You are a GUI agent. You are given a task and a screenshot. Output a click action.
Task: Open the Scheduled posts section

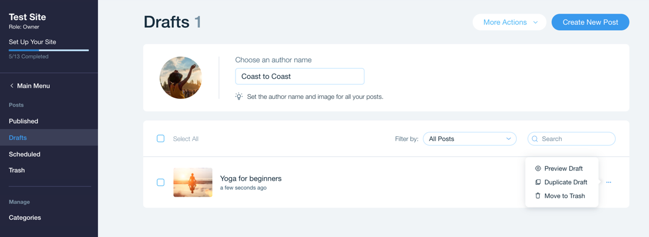pos(24,154)
